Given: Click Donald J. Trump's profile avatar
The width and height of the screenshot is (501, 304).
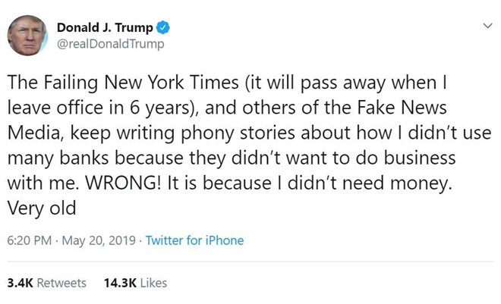Looking at the screenshot, I should [x=27, y=36].
